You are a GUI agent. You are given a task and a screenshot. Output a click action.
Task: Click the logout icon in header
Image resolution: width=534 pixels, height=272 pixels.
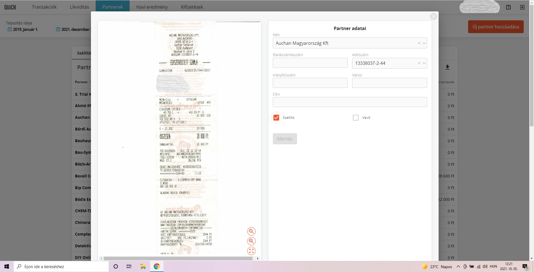[522, 7]
